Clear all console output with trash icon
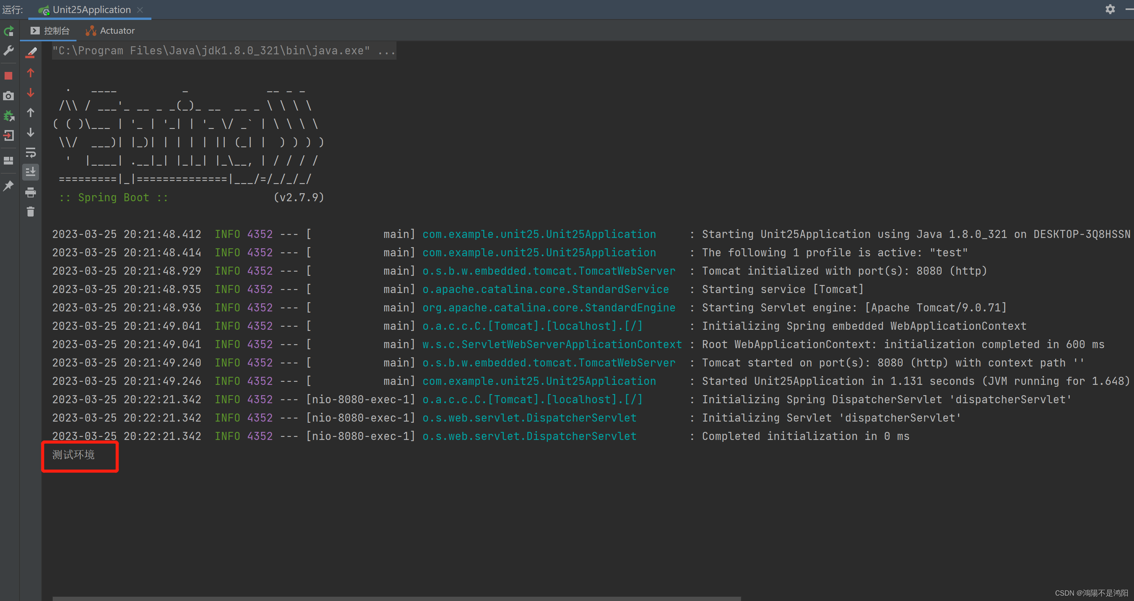This screenshot has height=601, width=1134. [x=30, y=212]
